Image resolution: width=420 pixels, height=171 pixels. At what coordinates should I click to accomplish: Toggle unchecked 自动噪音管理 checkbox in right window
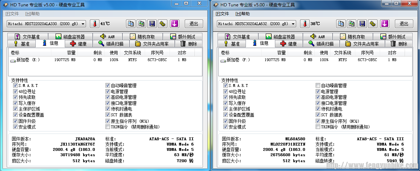(318, 85)
